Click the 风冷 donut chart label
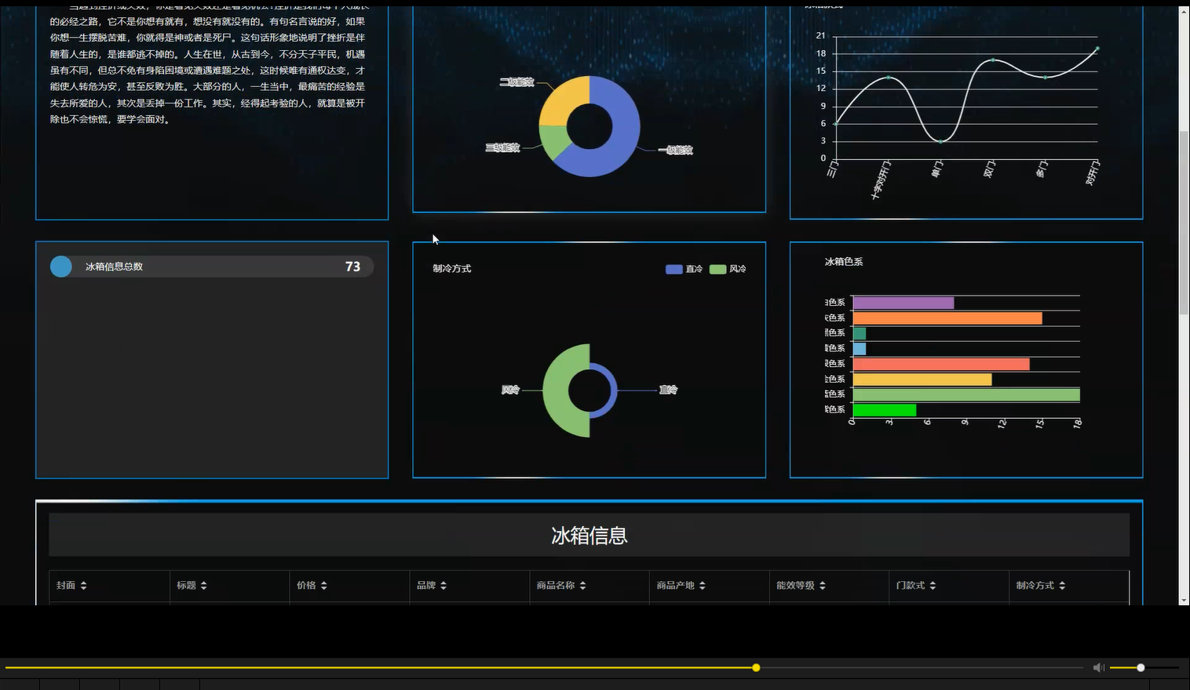1190x690 pixels. tap(511, 390)
